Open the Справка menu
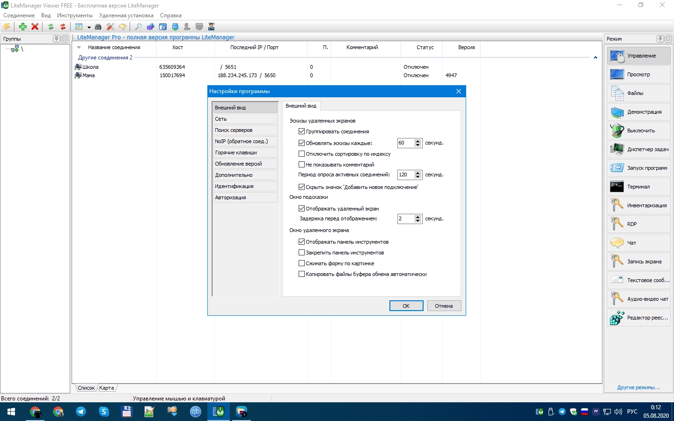The image size is (674, 421). 171,15
